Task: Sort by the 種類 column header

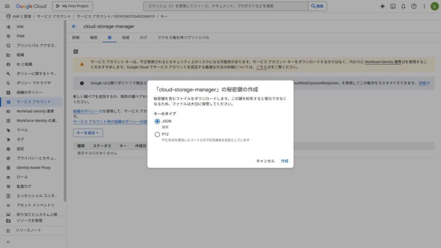Action: tap(81, 146)
